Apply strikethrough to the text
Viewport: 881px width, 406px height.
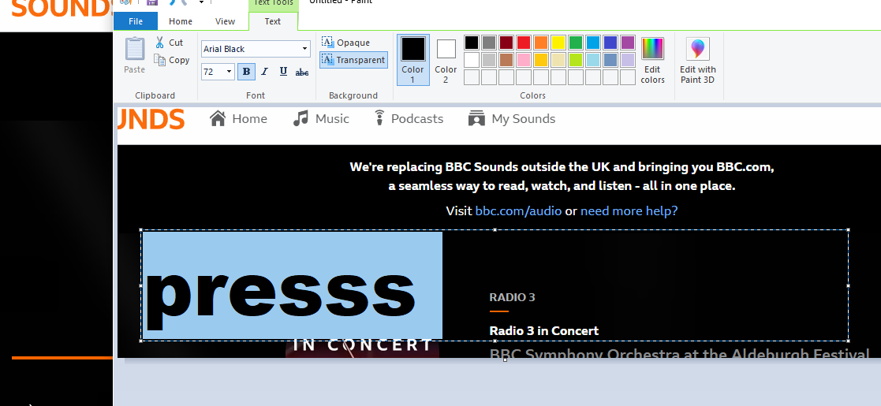[301, 72]
